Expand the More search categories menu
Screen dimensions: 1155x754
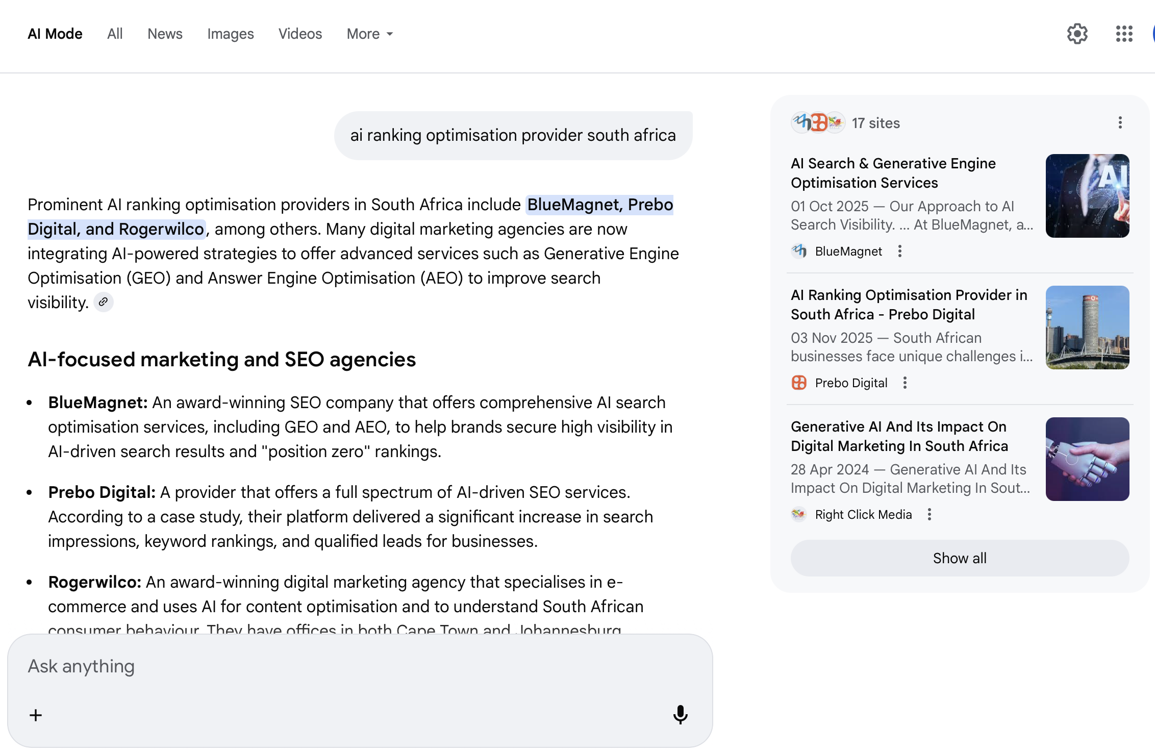[369, 34]
